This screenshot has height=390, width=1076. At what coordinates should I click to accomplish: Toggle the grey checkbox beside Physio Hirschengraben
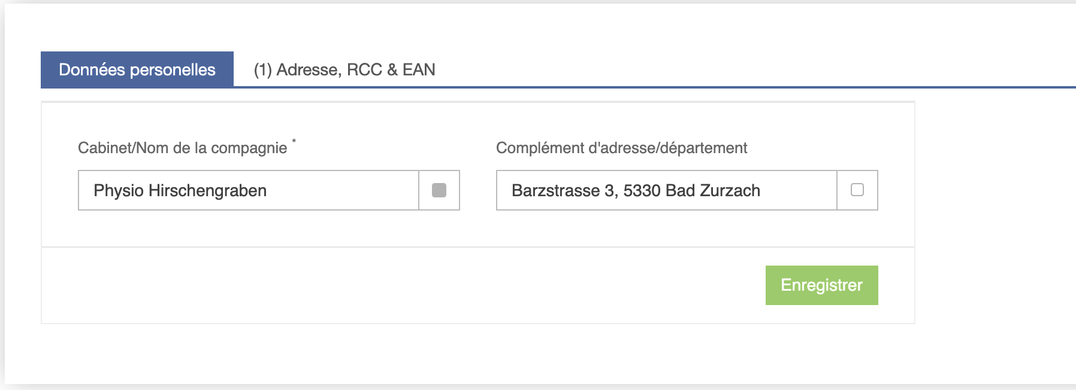pos(439,190)
